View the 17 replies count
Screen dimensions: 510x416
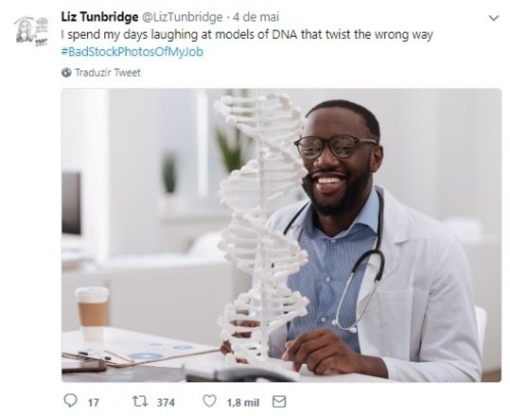tap(94, 403)
